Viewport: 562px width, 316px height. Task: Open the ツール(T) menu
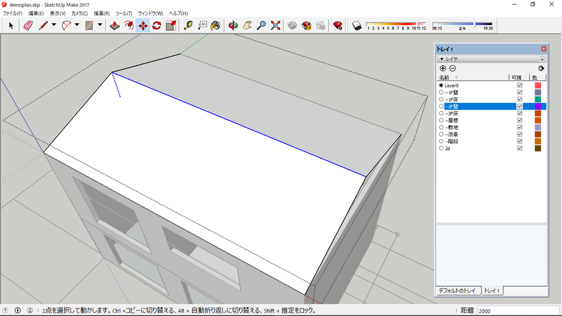[123, 13]
